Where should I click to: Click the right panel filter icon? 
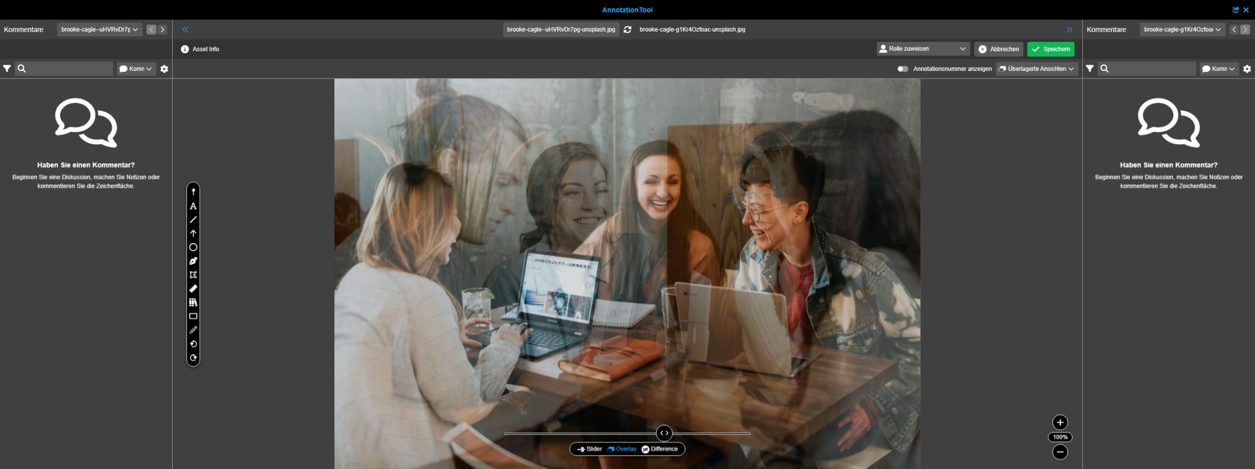[x=1090, y=68]
